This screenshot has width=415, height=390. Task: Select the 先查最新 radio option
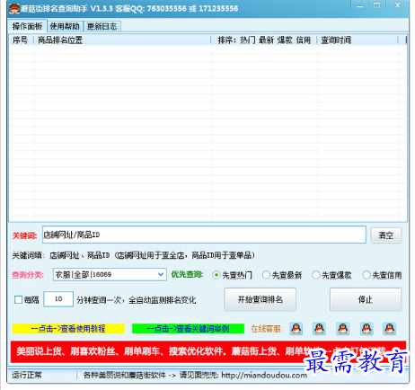[x=282, y=275]
